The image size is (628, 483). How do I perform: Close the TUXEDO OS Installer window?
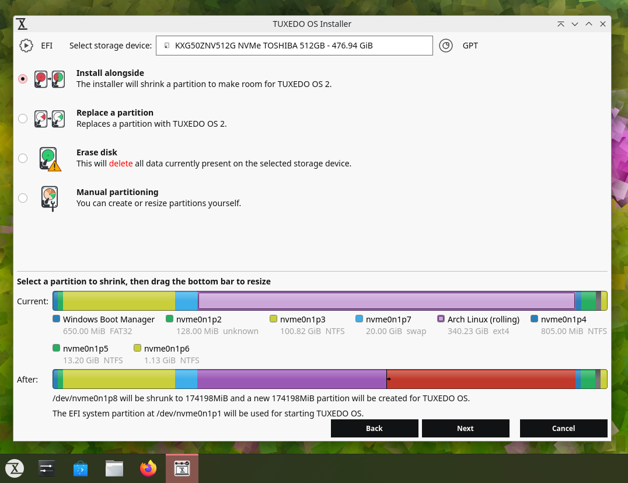point(603,24)
